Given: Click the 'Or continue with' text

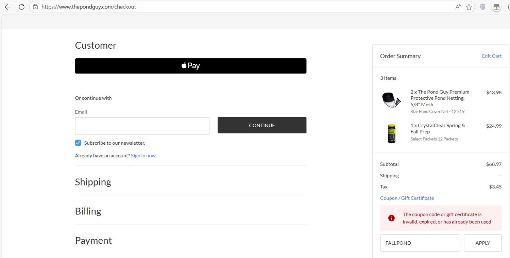Looking at the screenshot, I should point(93,98).
